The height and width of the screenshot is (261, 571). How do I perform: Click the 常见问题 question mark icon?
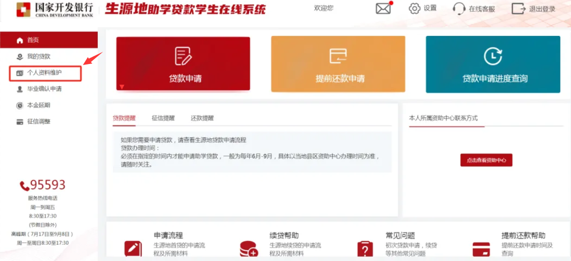coord(365,248)
